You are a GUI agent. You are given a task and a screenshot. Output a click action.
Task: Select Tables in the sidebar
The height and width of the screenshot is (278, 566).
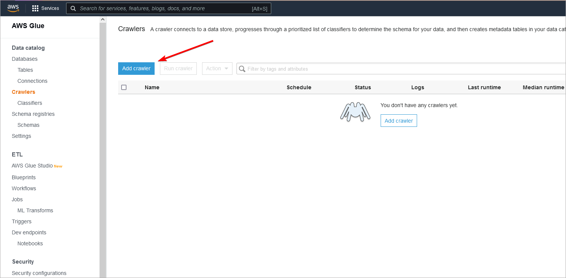(25, 70)
